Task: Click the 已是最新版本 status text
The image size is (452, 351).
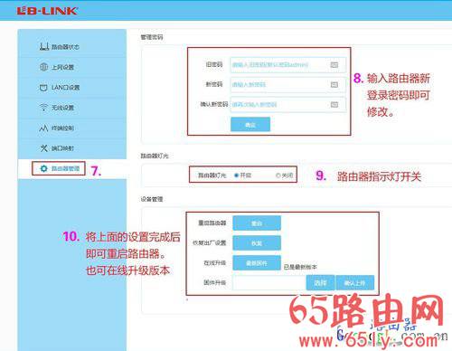Action: 300,267
